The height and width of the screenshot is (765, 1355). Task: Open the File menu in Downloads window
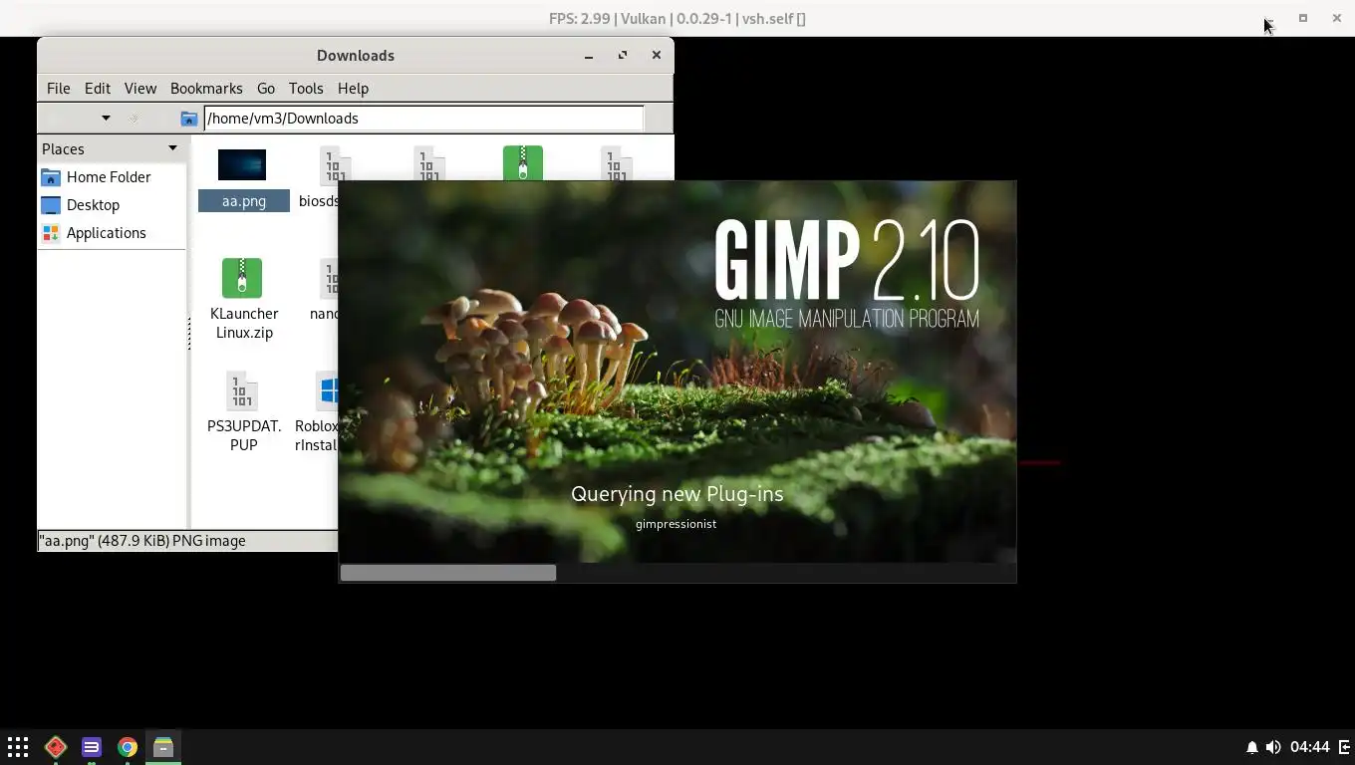click(58, 88)
